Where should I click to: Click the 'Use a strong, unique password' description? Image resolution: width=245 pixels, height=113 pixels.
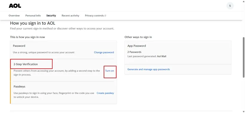(x=44, y=52)
